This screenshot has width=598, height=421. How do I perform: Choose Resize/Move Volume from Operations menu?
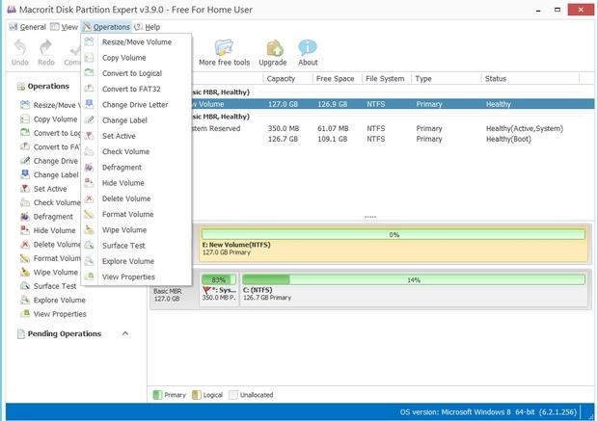pyautogui.click(x=136, y=42)
